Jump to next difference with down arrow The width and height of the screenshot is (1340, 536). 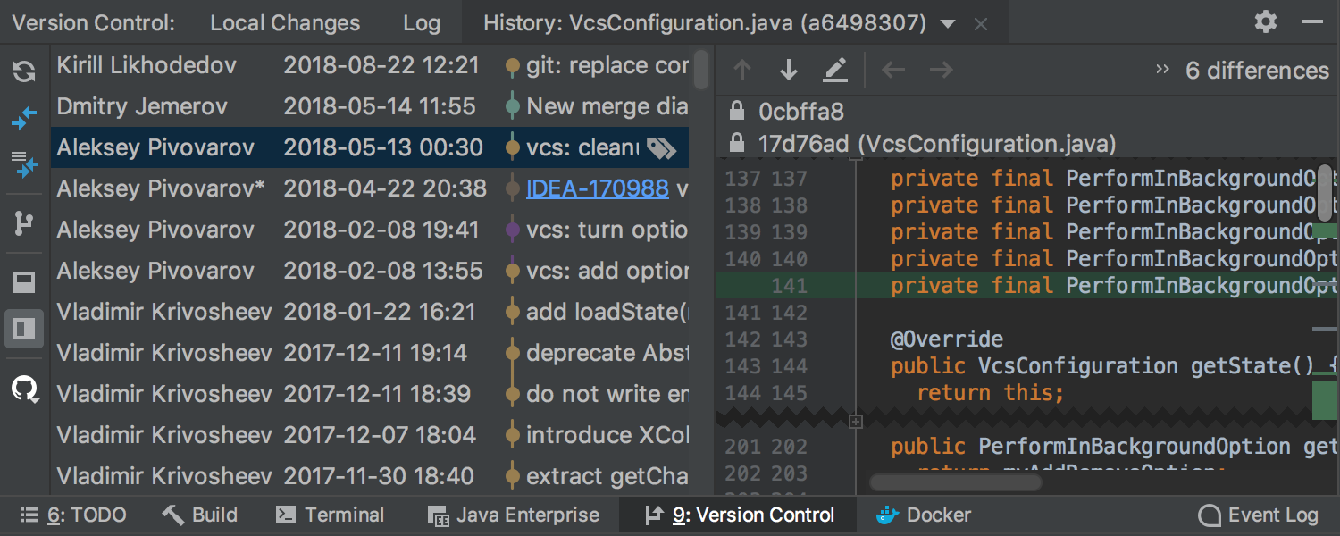tap(789, 70)
